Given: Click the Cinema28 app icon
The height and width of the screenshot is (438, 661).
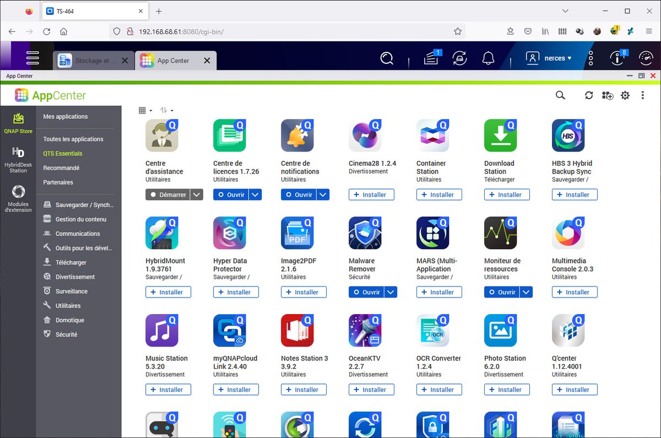Looking at the screenshot, I should tap(365, 136).
